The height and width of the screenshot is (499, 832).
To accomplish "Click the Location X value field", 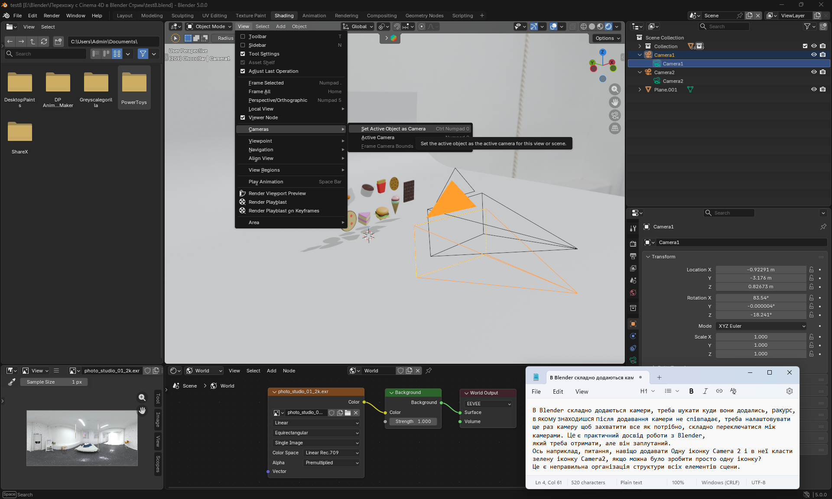I will point(760,270).
